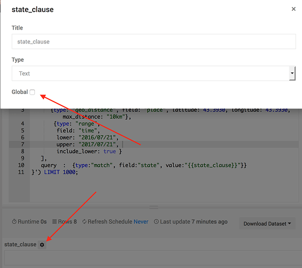Click the Type dropdown arrow
The image size is (302, 268).
click(x=292, y=74)
